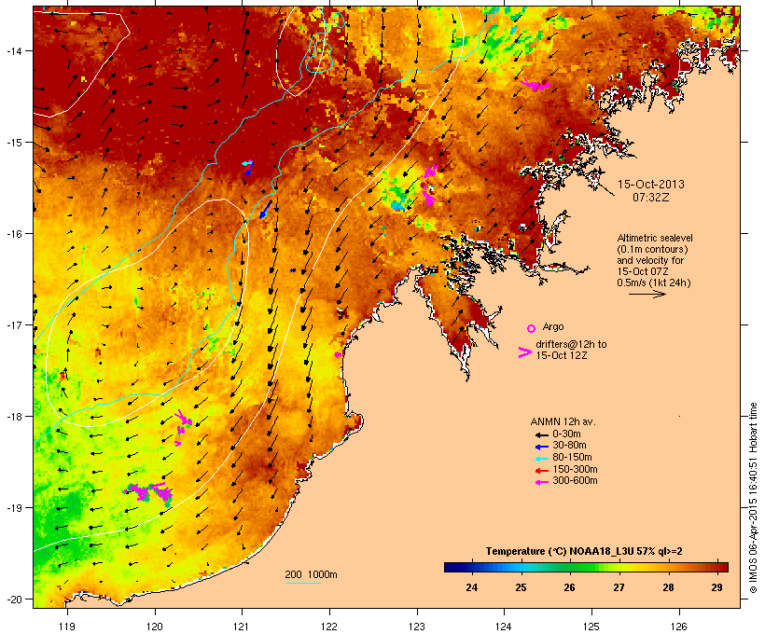Click the magenta 300-600m legend arrow

click(541, 482)
